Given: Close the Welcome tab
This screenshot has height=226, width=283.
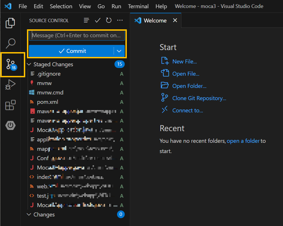Looking at the screenshot, I should 175,20.
